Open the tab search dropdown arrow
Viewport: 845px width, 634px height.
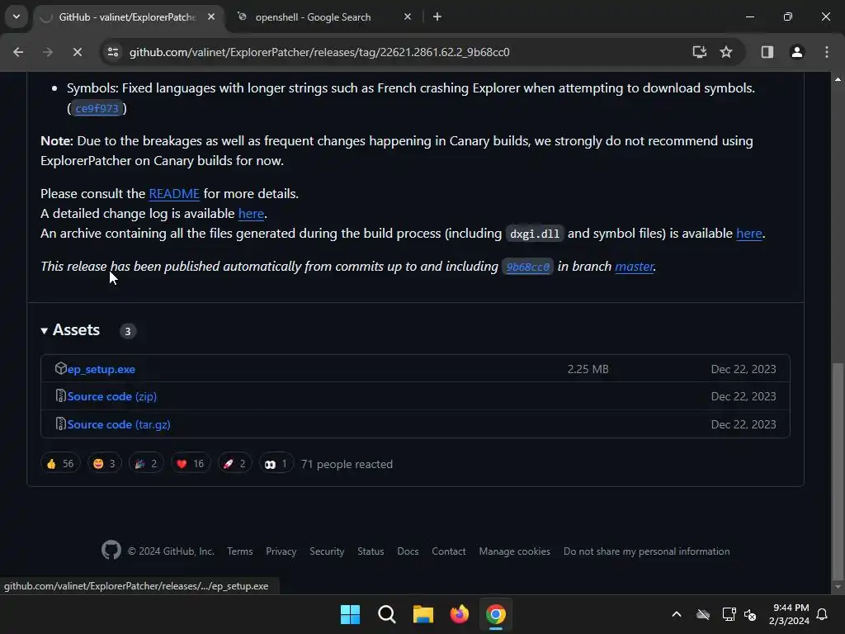point(17,17)
